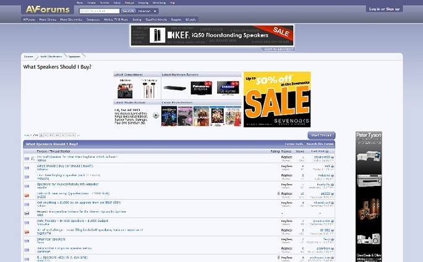Sort by Replies column header
The height and width of the screenshot is (262, 423).
(286, 151)
